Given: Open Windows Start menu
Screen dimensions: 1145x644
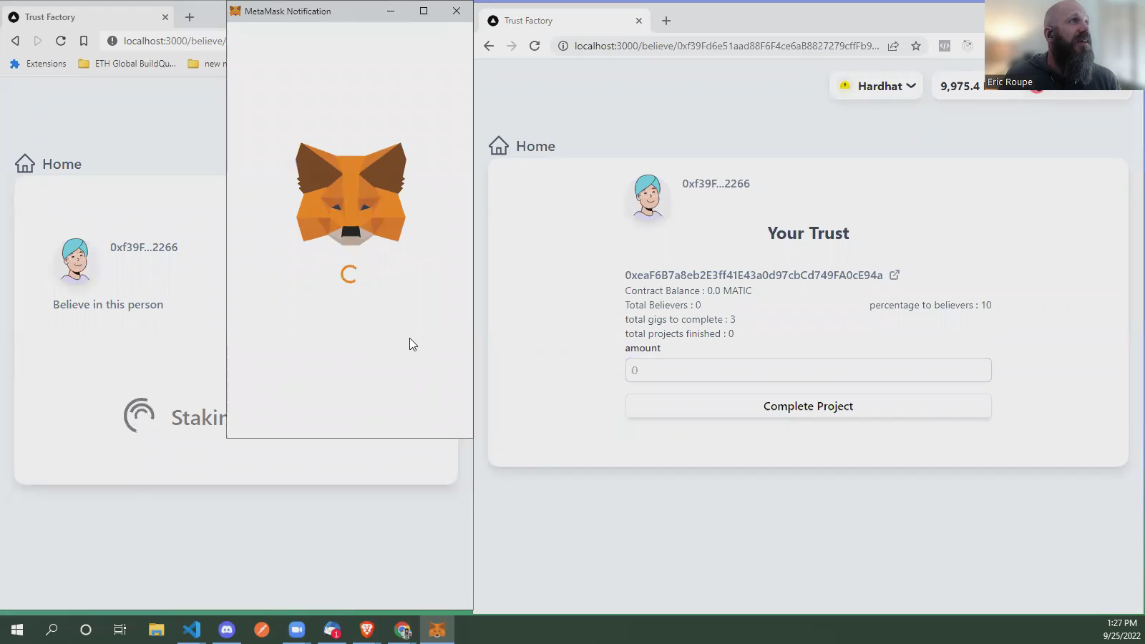Looking at the screenshot, I should click(x=17, y=630).
